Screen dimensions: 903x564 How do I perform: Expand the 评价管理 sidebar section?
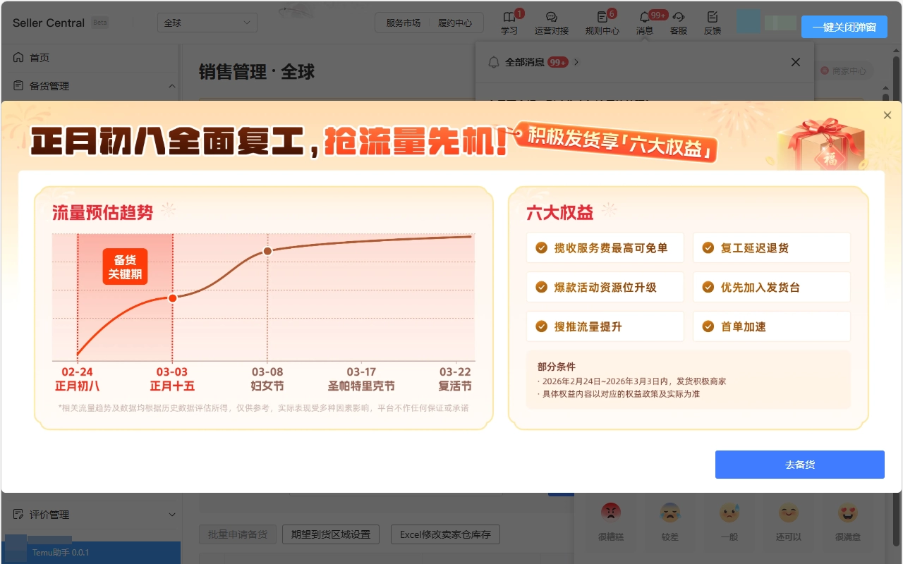tap(173, 515)
